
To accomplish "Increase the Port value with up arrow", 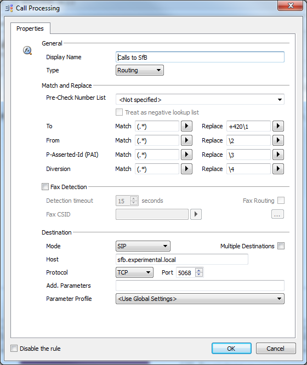I will tap(199, 270).
